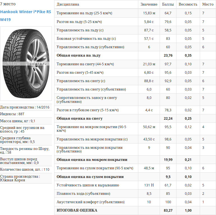Click the 'Разгон в глубоком снегу' row label
The width and height of the screenshot is (216, 215).
point(88,110)
